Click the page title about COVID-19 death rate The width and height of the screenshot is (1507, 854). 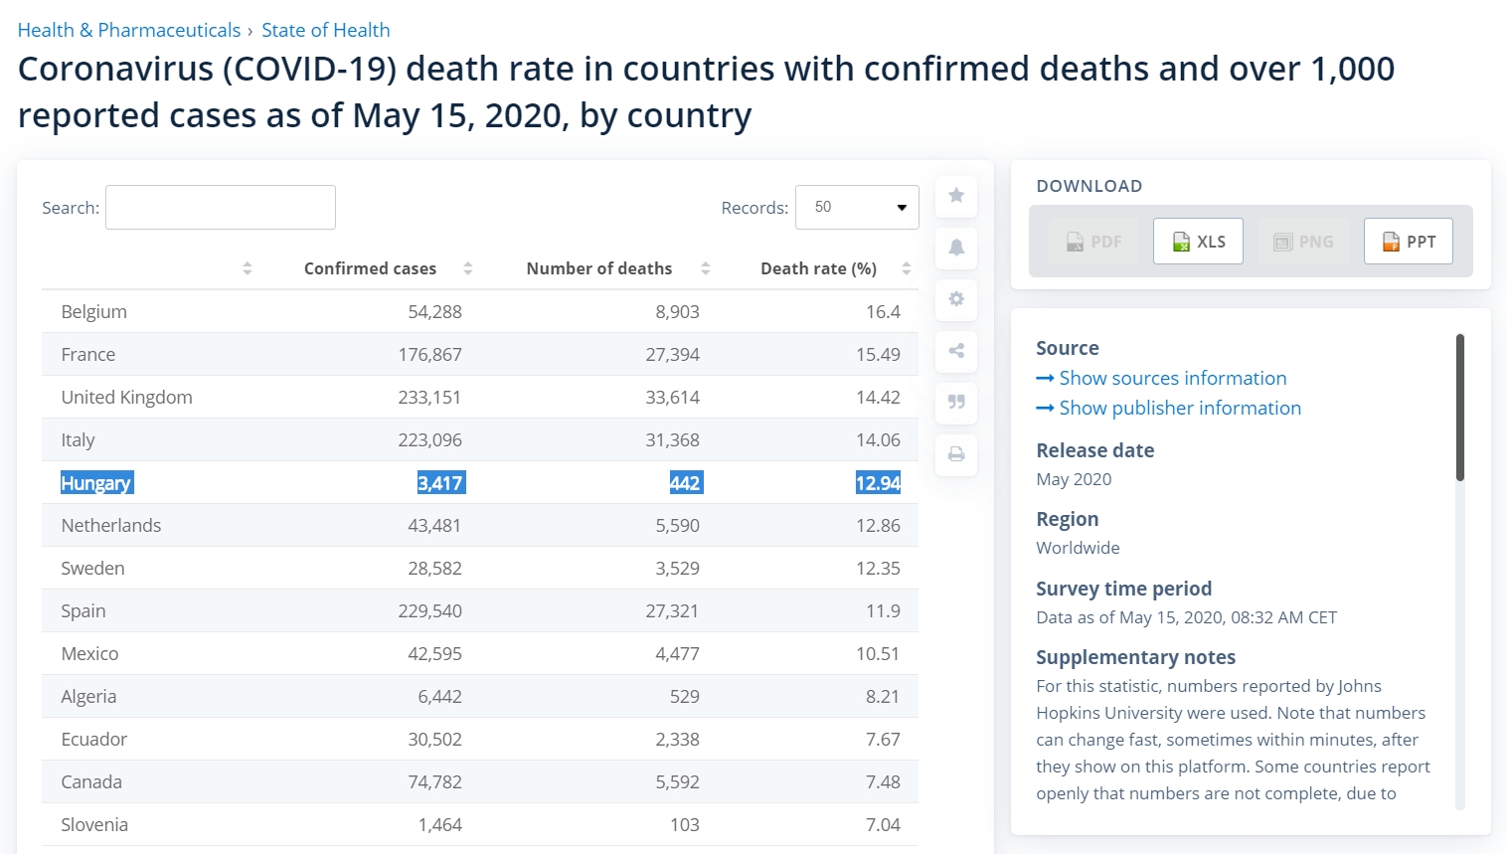[706, 91]
